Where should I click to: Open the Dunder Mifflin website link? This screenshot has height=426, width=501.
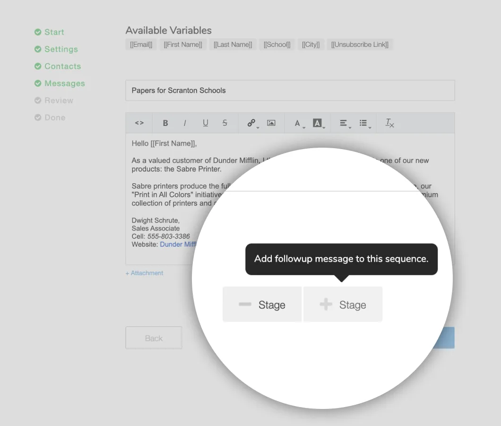click(x=178, y=245)
